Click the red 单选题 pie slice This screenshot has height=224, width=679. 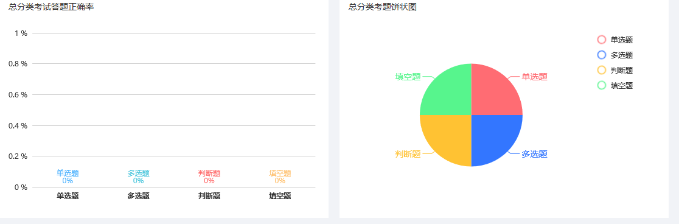(493, 92)
